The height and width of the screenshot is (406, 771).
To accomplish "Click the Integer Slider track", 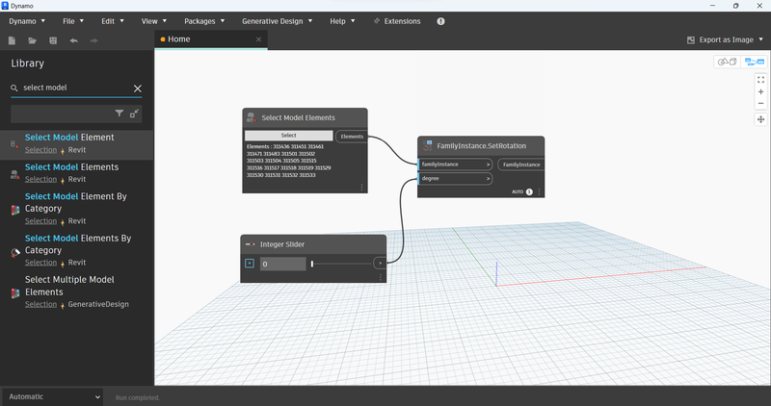I will click(x=341, y=265).
